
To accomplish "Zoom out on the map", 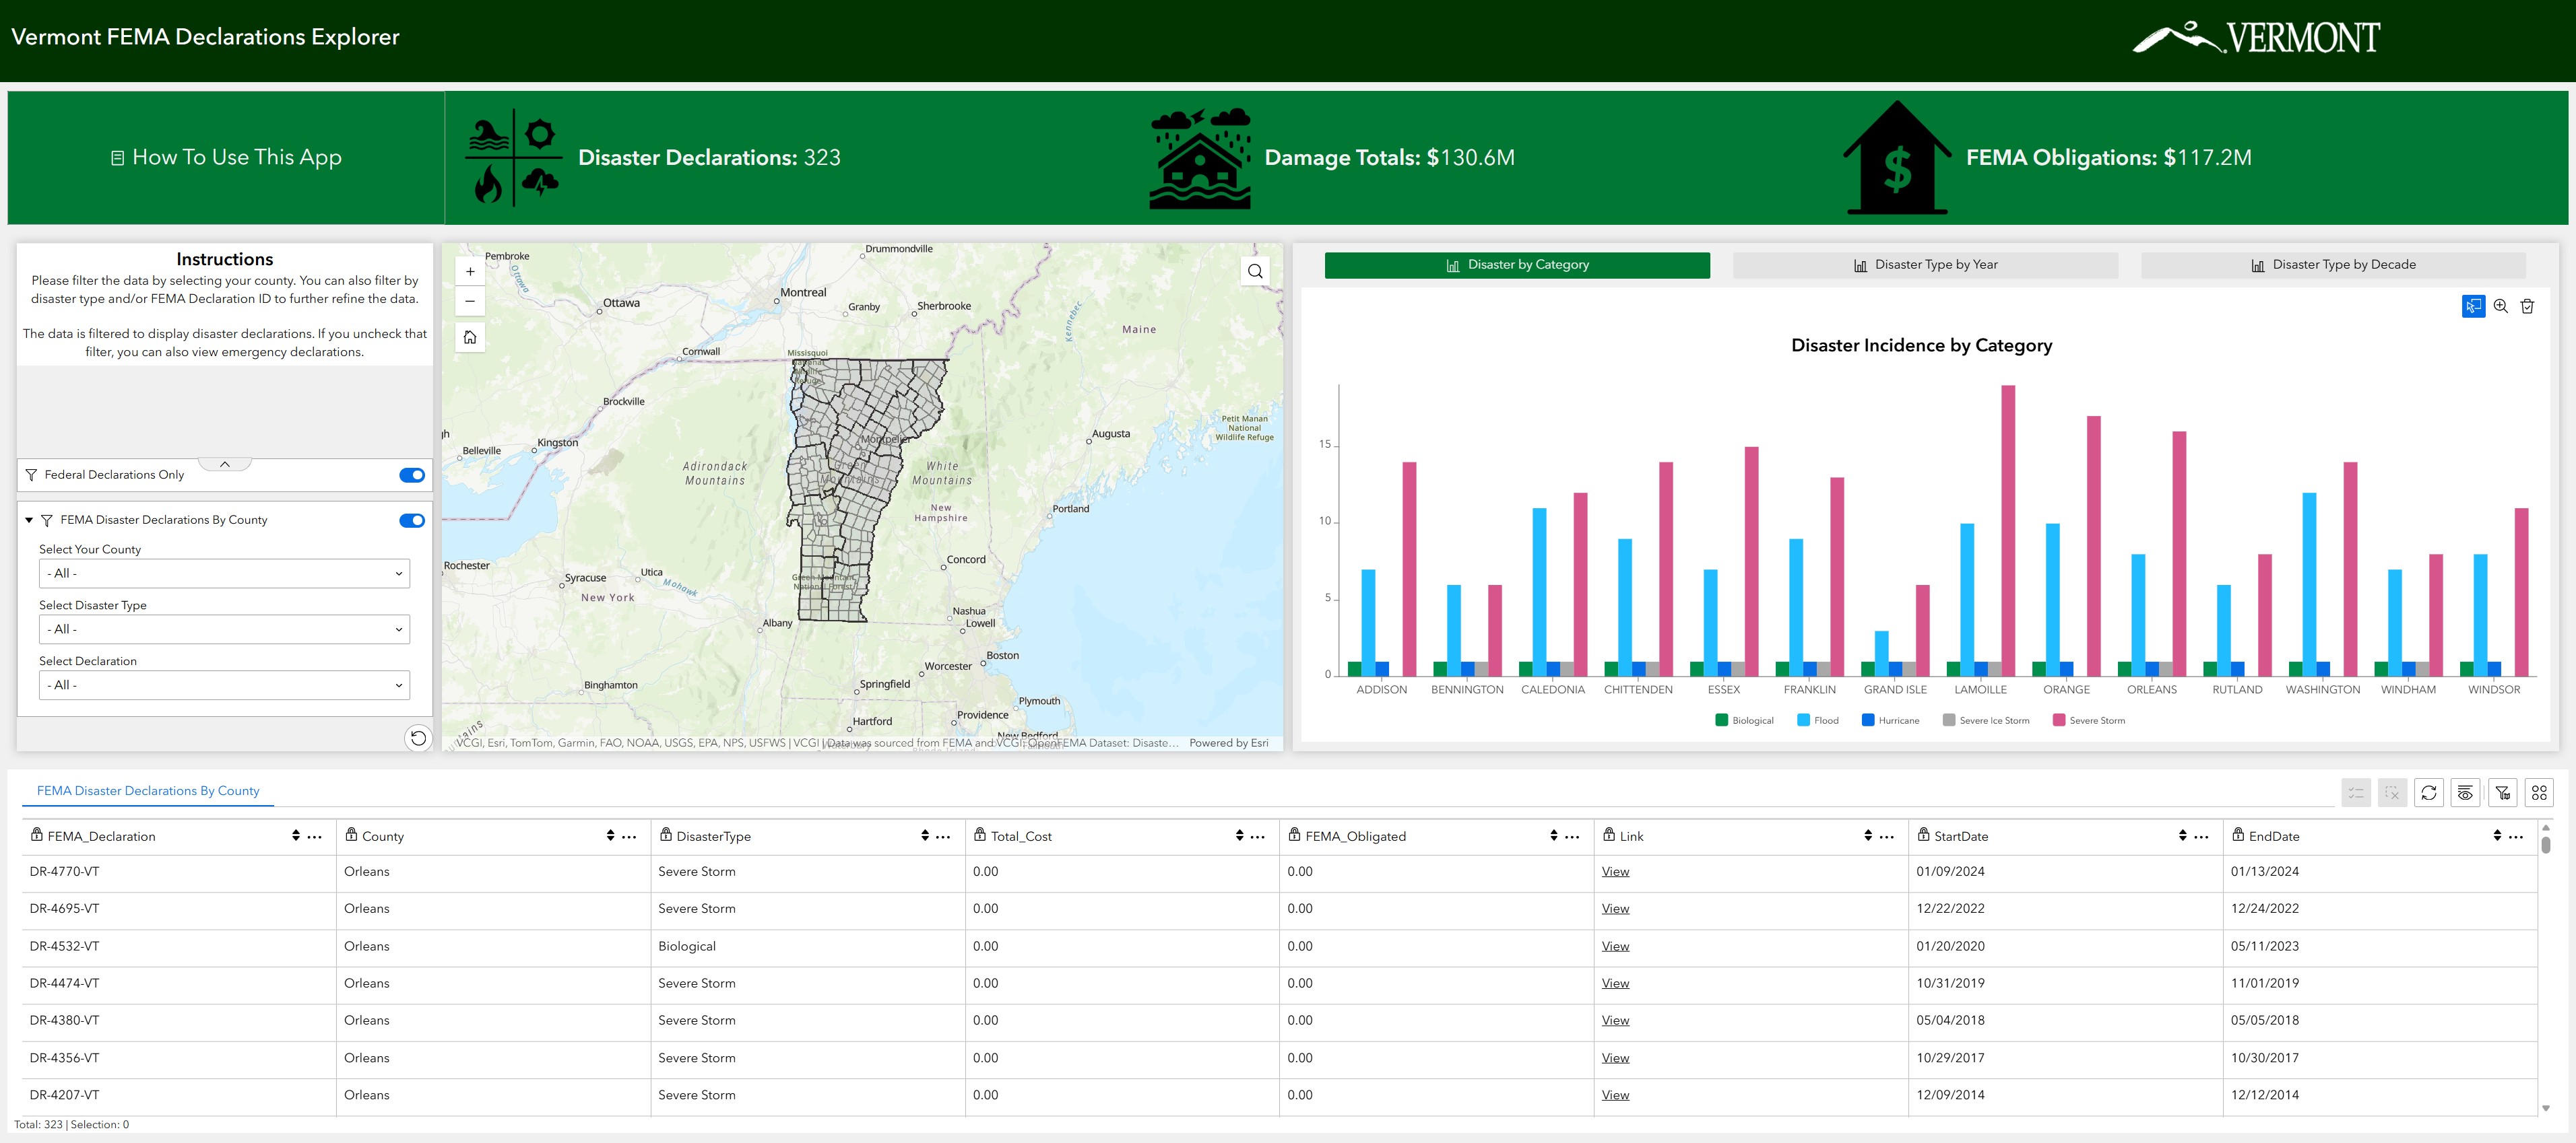I will click(470, 301).
